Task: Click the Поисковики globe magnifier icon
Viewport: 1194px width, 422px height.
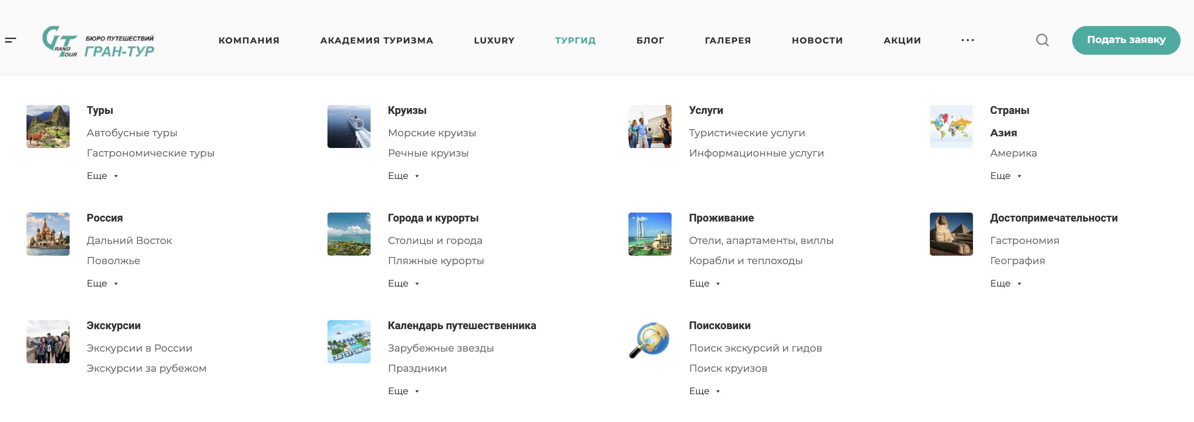Action: click(650, 341)
